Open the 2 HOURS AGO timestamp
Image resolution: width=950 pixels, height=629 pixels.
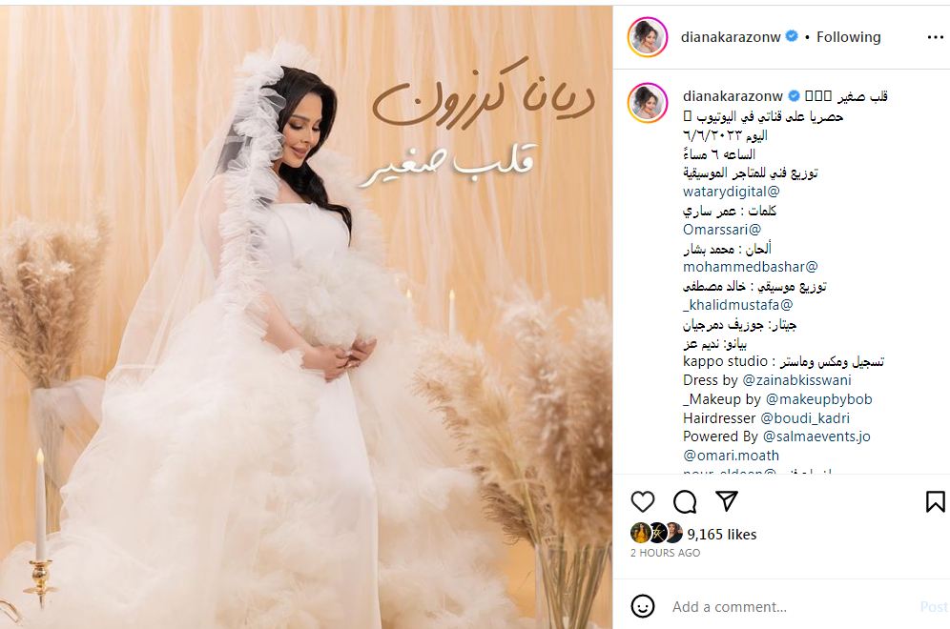click(665, 553)
